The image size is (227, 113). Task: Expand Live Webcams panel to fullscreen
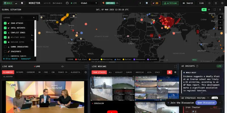click(176, 67)
